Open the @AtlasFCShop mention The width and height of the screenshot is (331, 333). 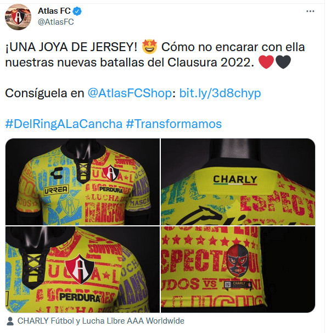[130, 93]
